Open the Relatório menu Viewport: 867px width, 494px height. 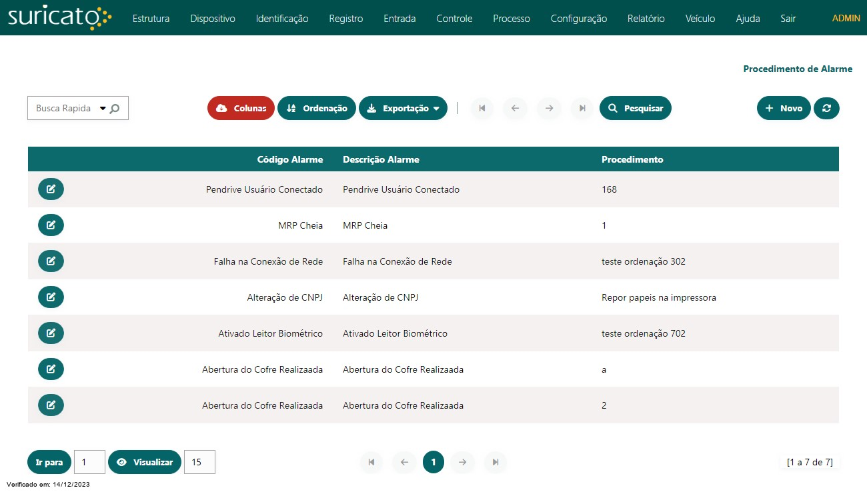pos(646,19)
